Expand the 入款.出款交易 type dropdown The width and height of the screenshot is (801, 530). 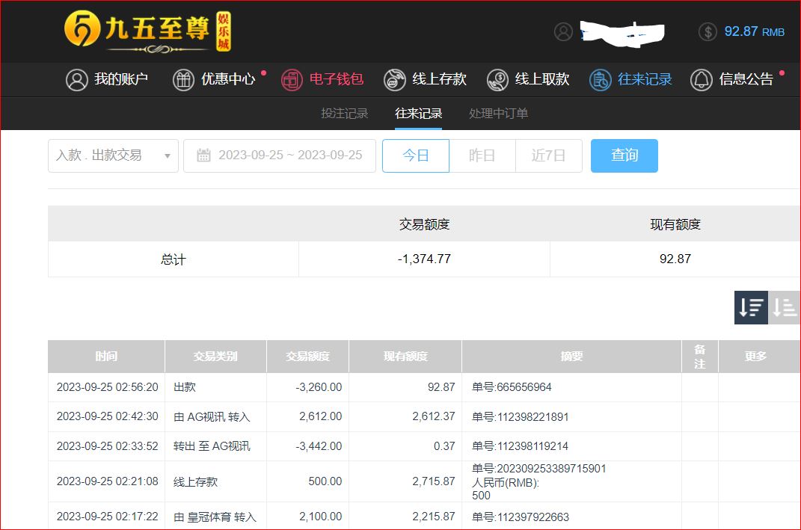(x=113, y=155)
